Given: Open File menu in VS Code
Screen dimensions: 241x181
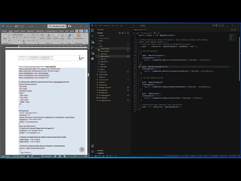Looking at the screenshot, I should pyautogui.click(x=96, y=25).
